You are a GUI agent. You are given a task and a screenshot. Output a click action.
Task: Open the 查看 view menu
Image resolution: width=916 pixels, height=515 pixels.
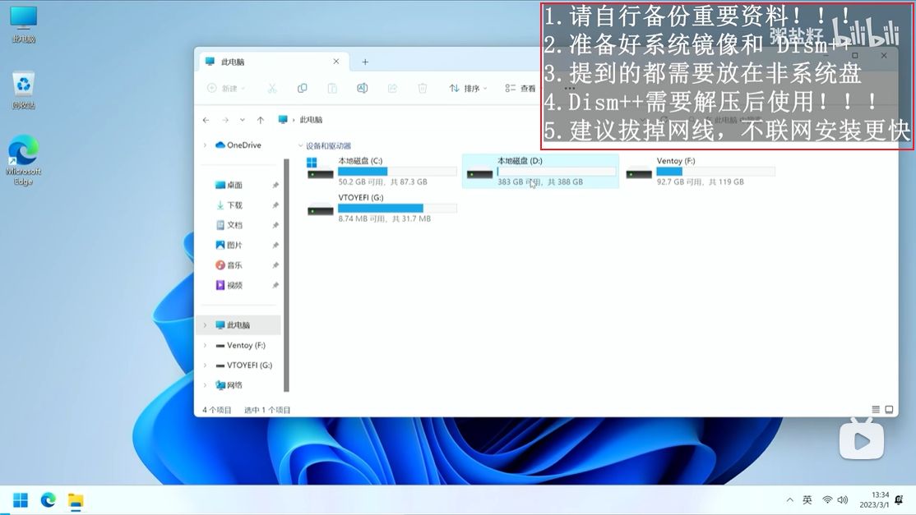(x=520, y=89)
